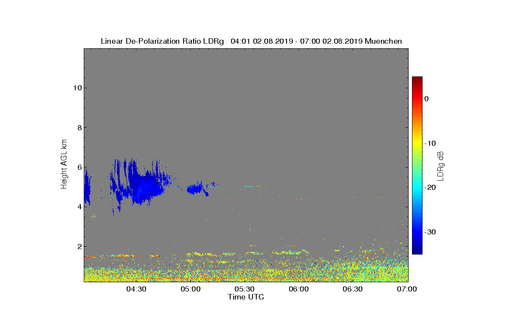
Task: Click the 04:30 time tick label
Action: [x=136, y=289]
